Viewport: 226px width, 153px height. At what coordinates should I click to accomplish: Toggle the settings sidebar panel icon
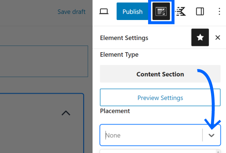pyautogui.click(x=200, y=11)
